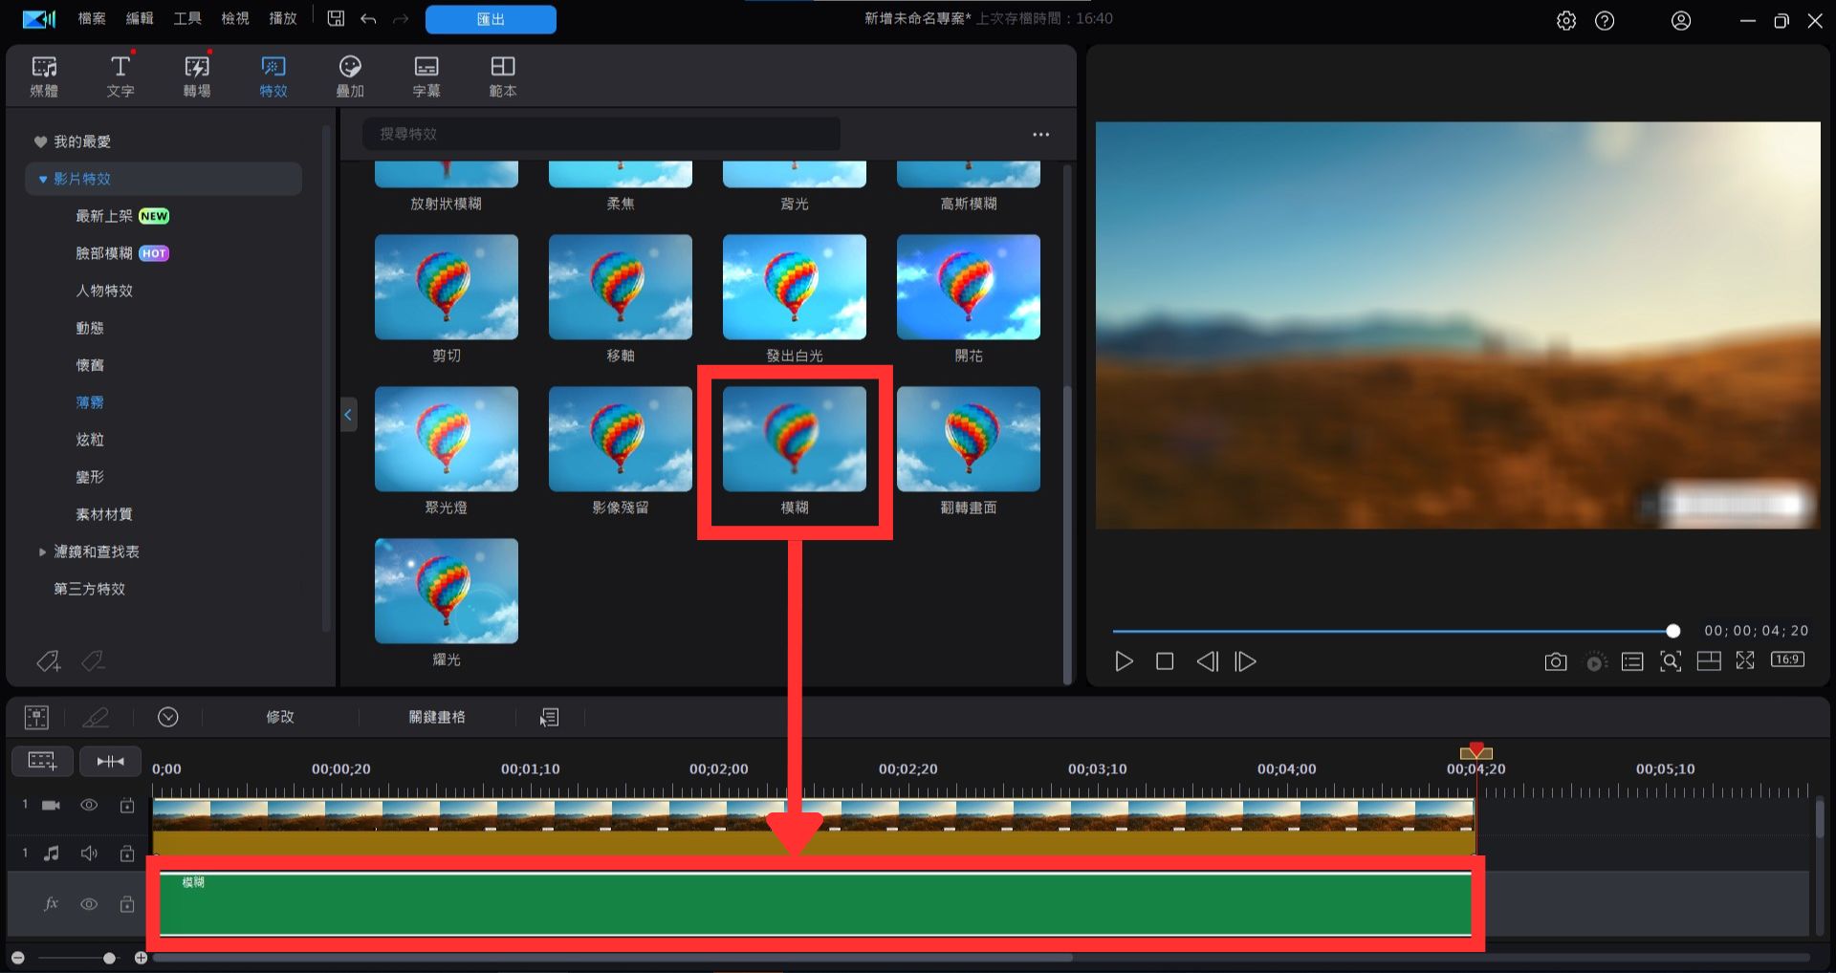Select the 人物特效 category
This screenshot has width=1836, height=973.
click(104, 291)
